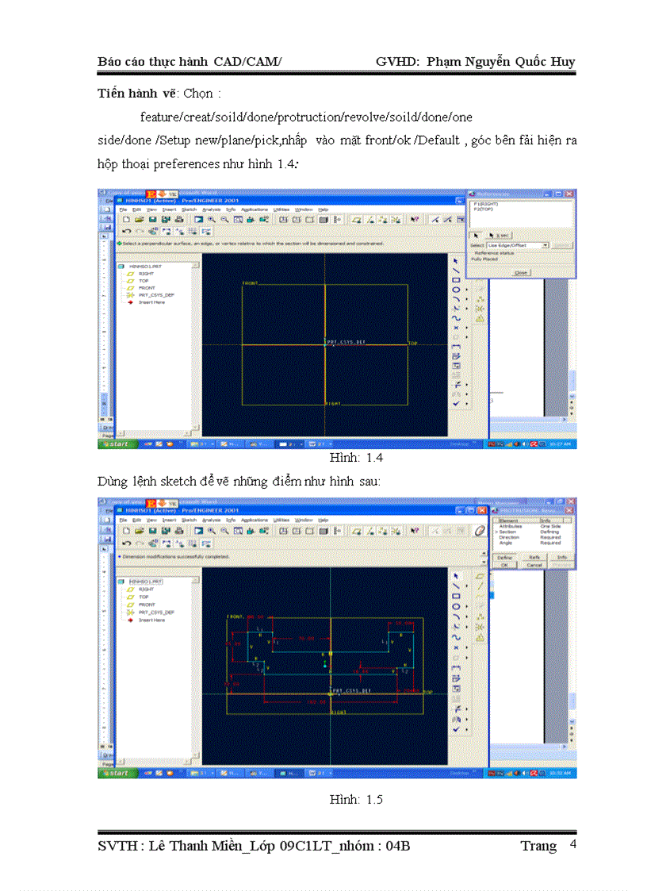Select the RIGHT datum in the model tree
The width and height of the screenshot is (647, 891).
(147, 274)
